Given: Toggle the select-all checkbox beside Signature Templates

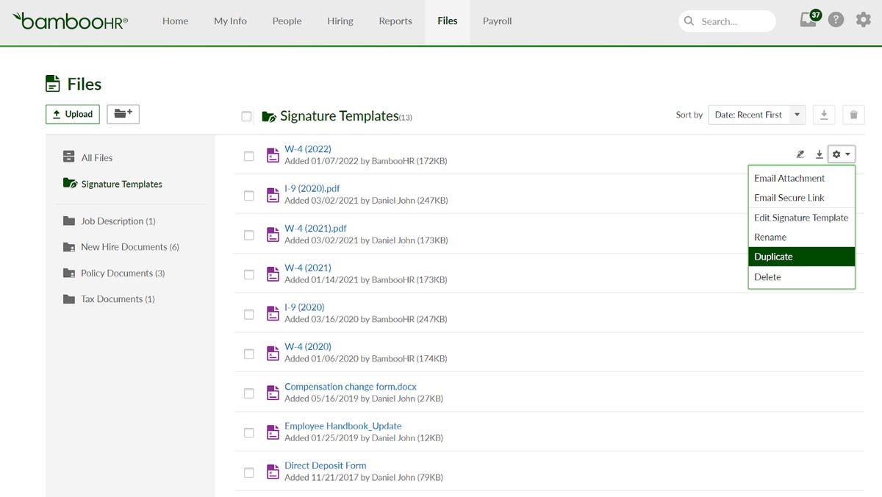Looking at the screenshot, I should [248, 116].
